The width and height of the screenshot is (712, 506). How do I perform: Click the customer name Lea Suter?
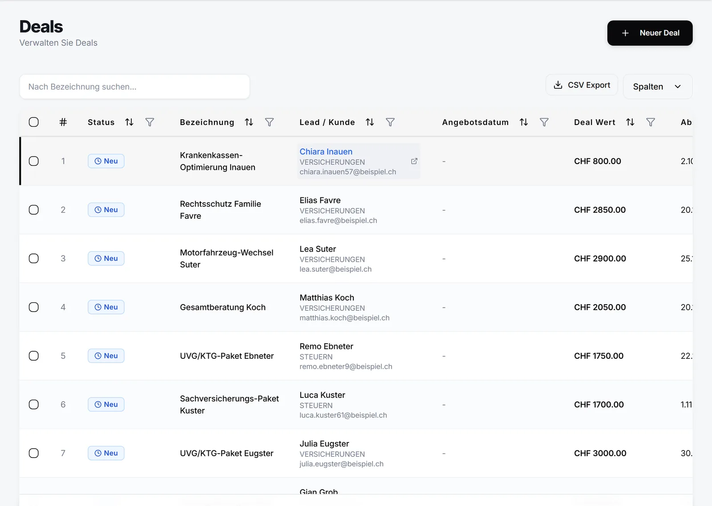click(318, 249)
